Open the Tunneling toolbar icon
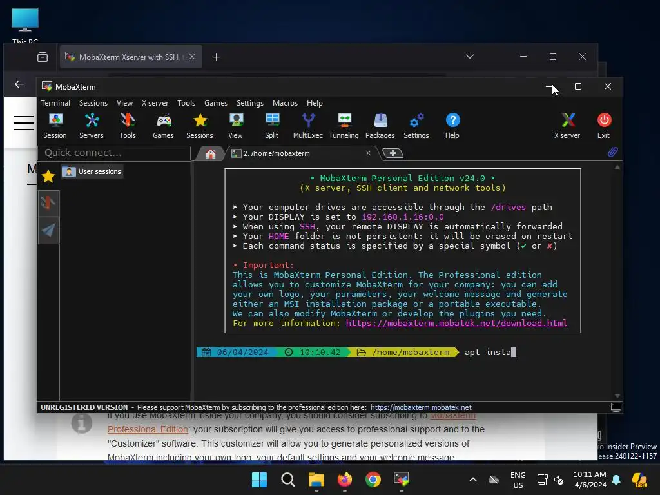660x495 pixels. tap(344, 126)
